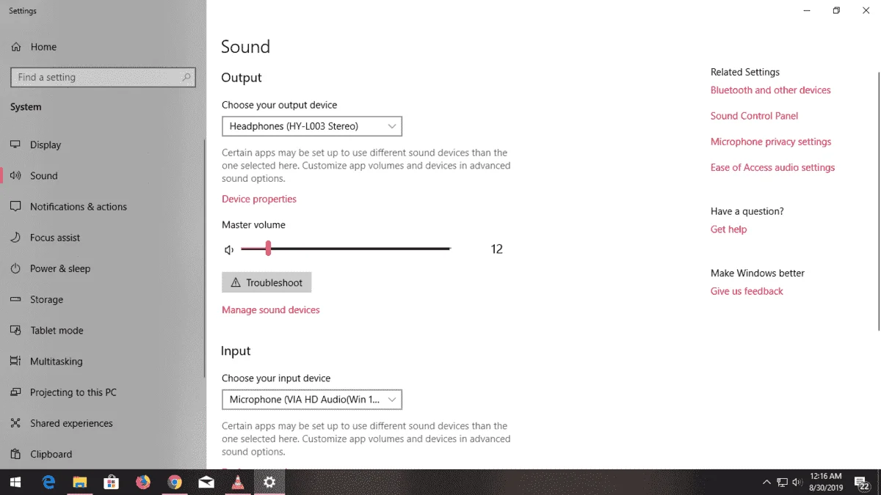Click the search magnifier in Find a setting
The width and height of the screenshot is (881, 495).
tap(186, 77)
